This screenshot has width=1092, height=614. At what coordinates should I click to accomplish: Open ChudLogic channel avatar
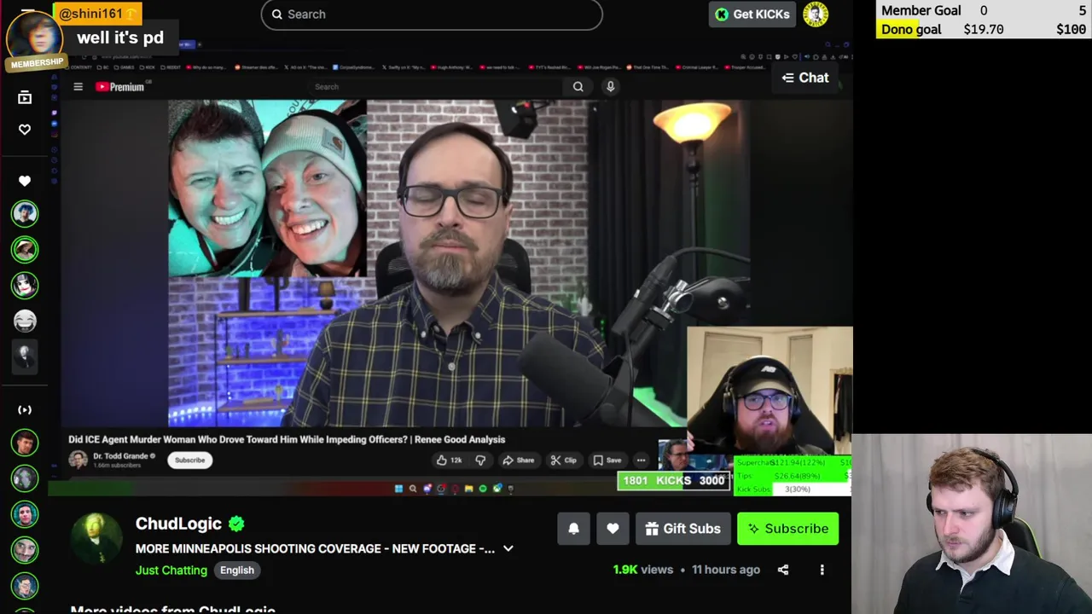[96, 538]
